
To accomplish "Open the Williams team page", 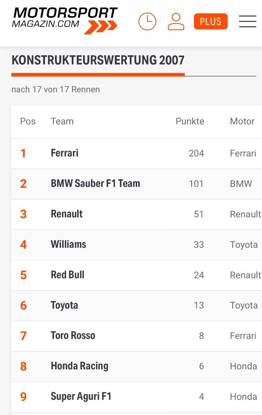I will (69, 245).
